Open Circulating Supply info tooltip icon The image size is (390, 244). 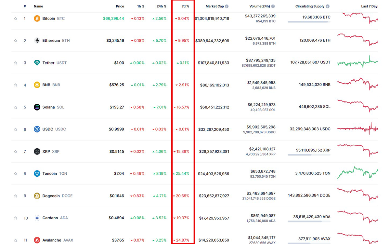(x=328, y=7)
